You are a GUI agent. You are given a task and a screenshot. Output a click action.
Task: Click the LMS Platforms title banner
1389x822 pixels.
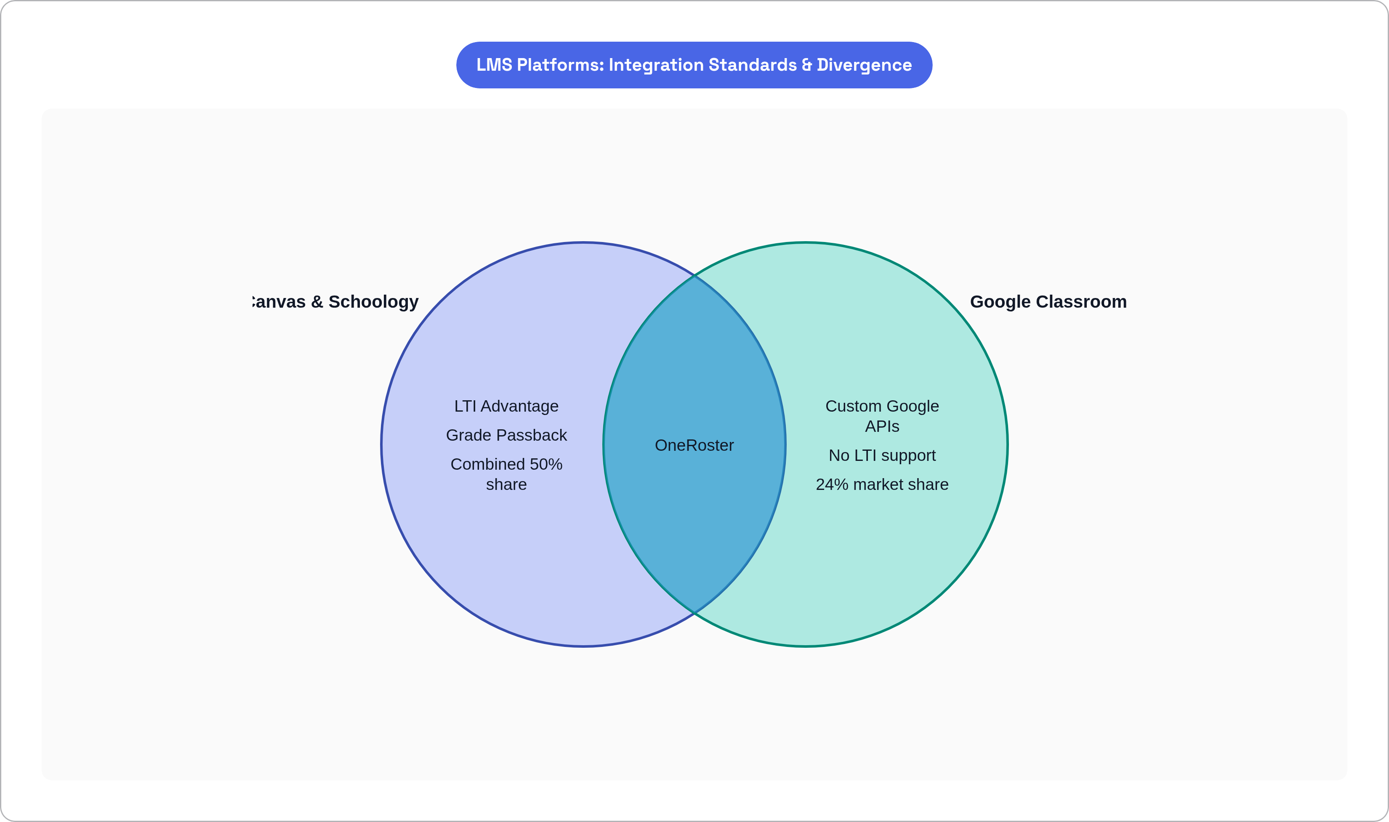694,65
